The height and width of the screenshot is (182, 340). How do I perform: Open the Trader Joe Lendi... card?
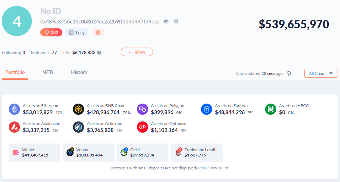pyautogui.click(x=197, y=153)
